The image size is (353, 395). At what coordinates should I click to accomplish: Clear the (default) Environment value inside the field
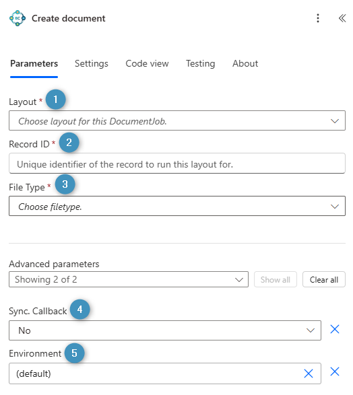click(x=309, y=373)
